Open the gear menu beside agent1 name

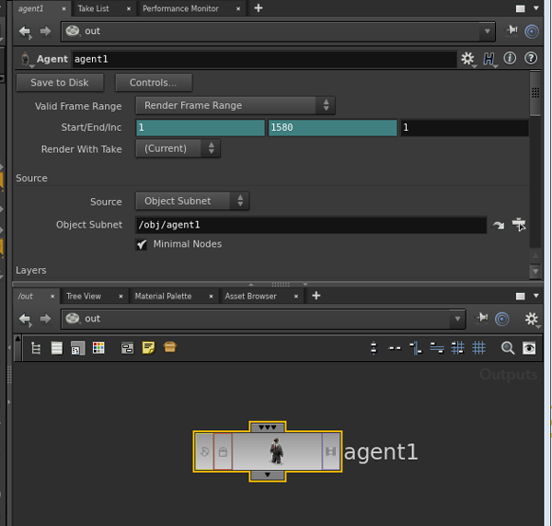[x=468, y=59]
